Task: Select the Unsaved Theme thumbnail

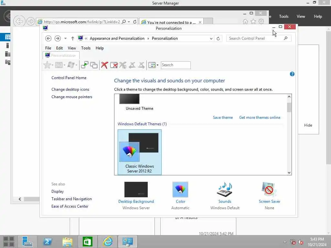Action: (x=129, y=99)
